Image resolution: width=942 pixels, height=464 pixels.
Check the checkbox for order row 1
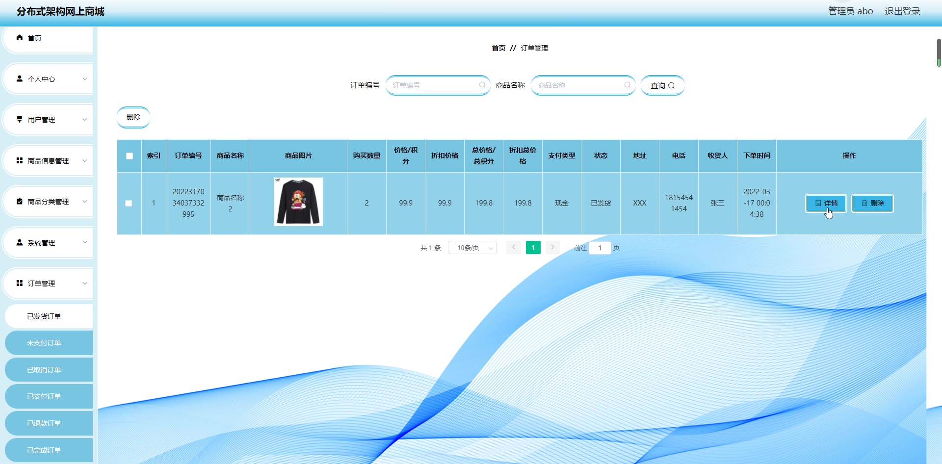(x=129, y=203)
